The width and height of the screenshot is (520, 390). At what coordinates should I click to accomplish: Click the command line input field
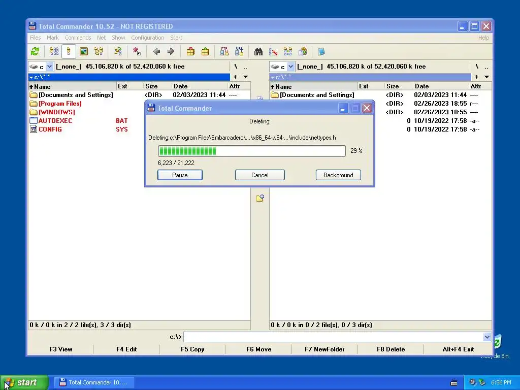tap(333, 337)
